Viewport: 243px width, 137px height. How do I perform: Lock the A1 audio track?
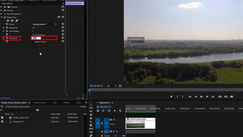pyautogui.click(x=102, y=132)
